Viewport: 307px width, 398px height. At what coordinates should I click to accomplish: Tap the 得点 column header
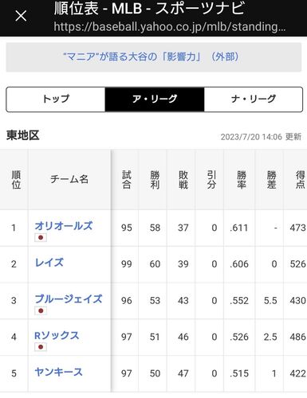point(300,180)
